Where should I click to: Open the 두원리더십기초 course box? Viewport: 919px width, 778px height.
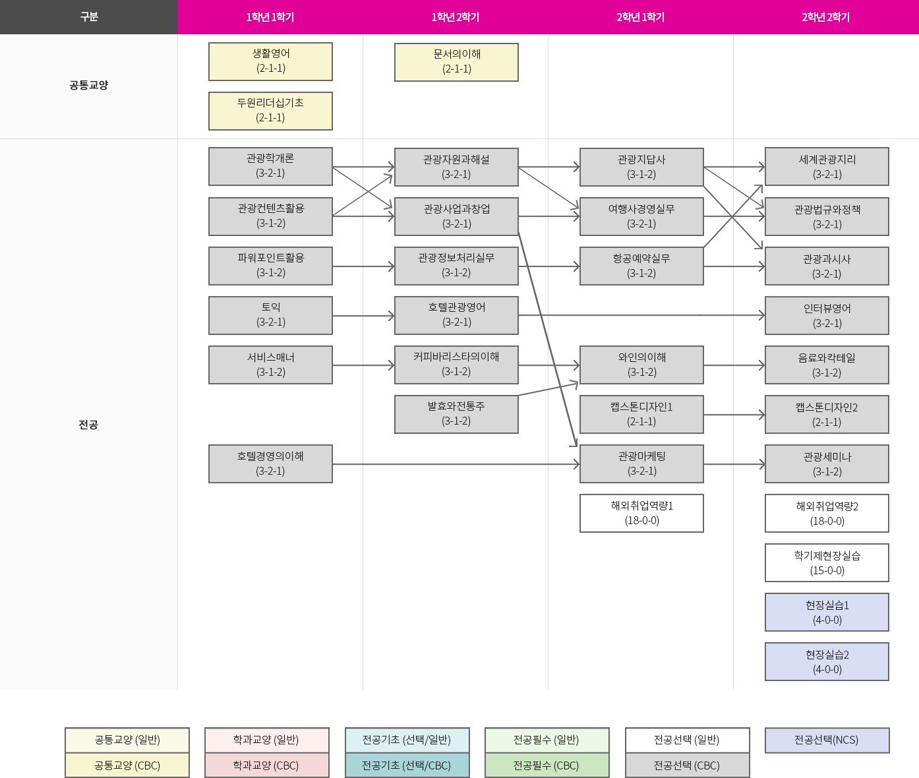point(270,111)
